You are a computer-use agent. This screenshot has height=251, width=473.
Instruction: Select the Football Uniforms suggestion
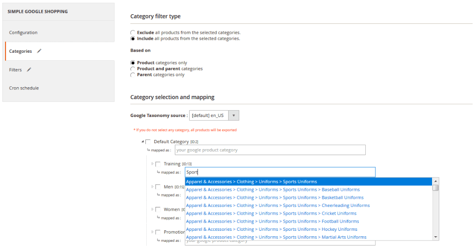click(309, 221)
